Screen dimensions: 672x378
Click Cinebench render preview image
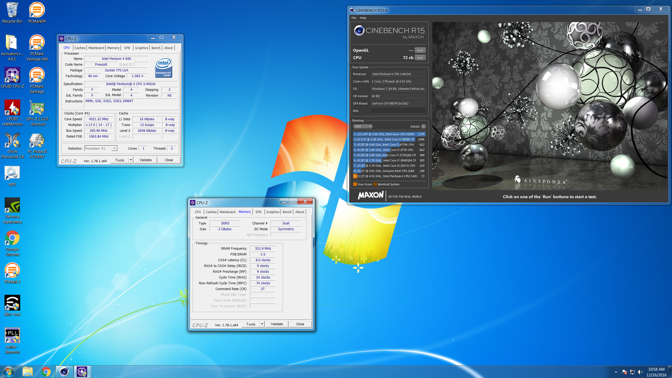(x=550, y=106)
